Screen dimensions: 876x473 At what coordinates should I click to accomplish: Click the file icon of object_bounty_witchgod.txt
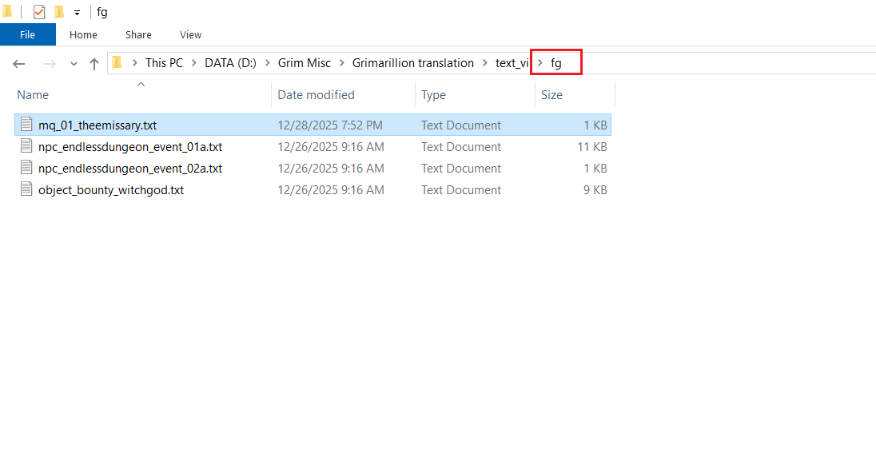tap(26, 190)
